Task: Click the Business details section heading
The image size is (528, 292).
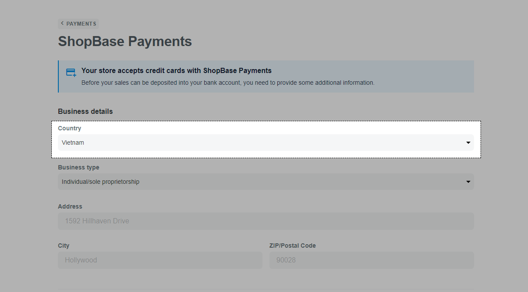Action: pos(85,112)
